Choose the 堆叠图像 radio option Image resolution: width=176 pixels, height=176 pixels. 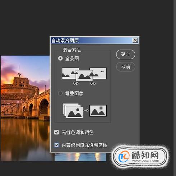pyautogui.click(x=60, y=93)
